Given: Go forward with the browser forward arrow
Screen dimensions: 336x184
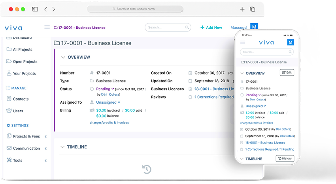Looking at the screenshot, I should 54,9.
